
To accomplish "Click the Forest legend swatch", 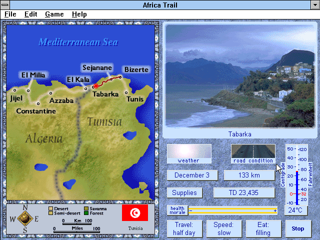I will coord(86,213).
